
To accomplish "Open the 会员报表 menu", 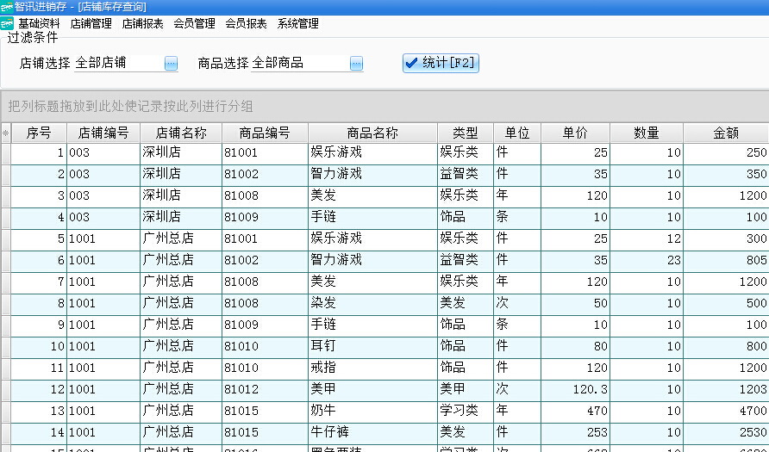I will [x=247, y=23].
